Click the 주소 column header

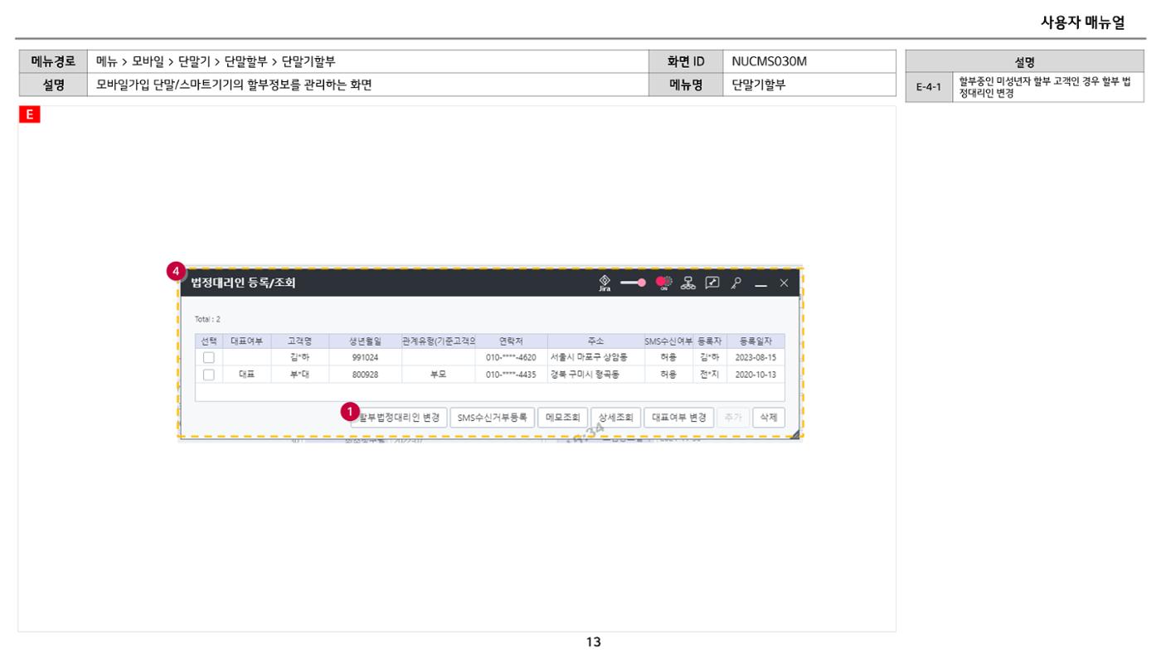(x=595, y=341)
